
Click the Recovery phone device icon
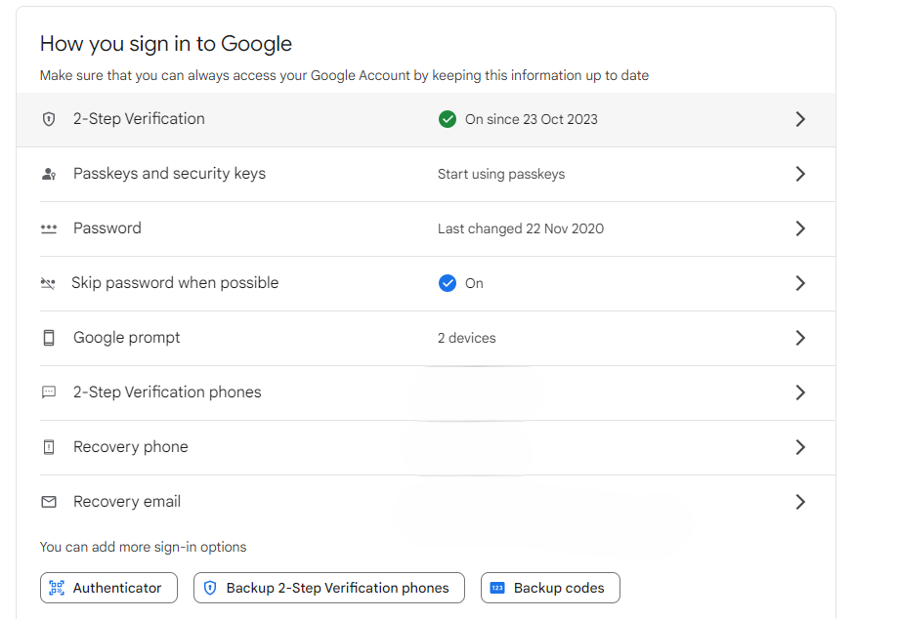(x=49, y=447)
